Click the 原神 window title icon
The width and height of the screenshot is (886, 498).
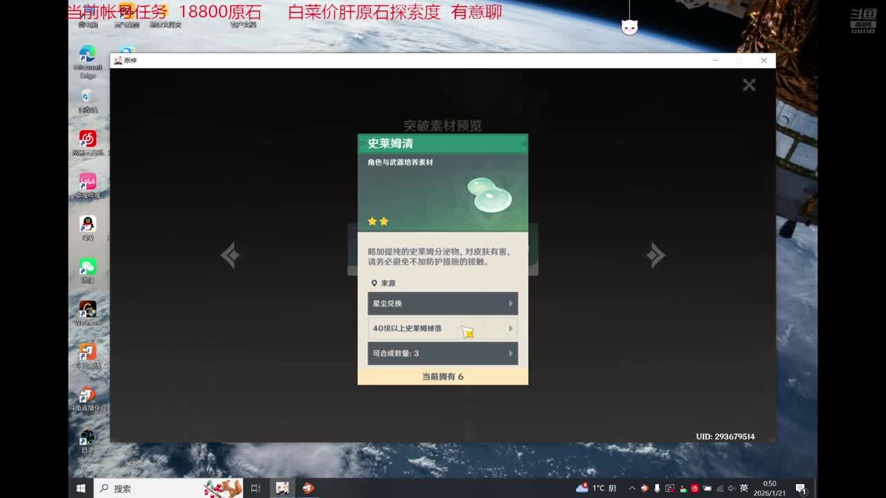pyautogui.click(x=118, y=61)
